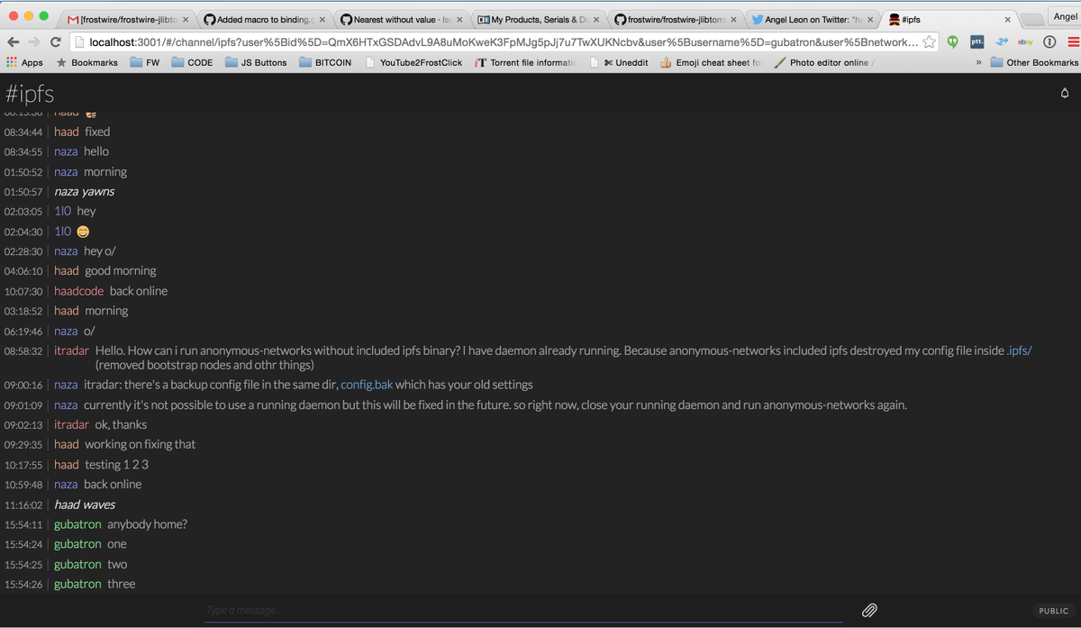This screenshot has height=628, width=1081.
Task: Bookmark this page with star icon
Action: pyautogui.click(x=929, y=41)
